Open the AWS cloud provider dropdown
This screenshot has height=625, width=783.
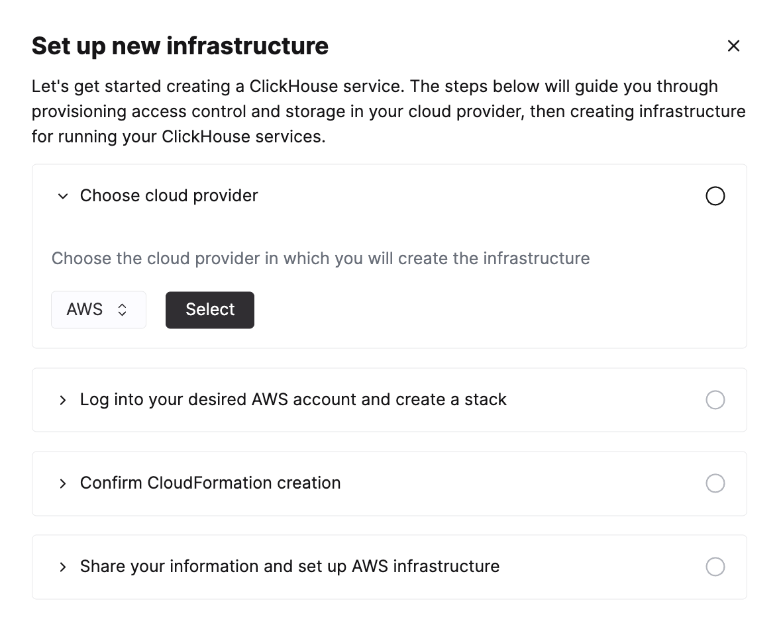(99, 310)
